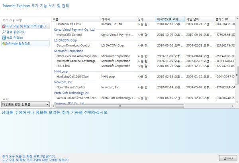Click the vertical scrollbar up arrow

[237, 18]
